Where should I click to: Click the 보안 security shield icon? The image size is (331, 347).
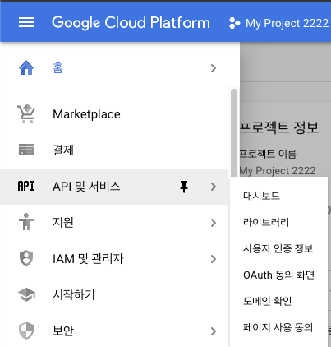click(x=26, y=331)
